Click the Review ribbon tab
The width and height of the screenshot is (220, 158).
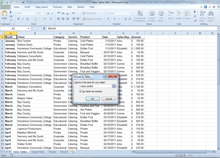pos(80,7)
